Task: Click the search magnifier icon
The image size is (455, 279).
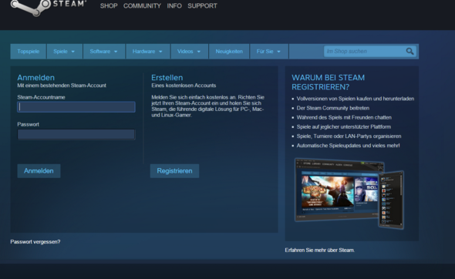Action: point(410,52)
